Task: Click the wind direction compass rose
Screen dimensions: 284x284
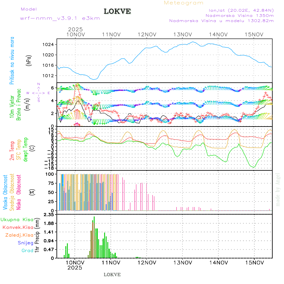Action: tap(38, 93)
